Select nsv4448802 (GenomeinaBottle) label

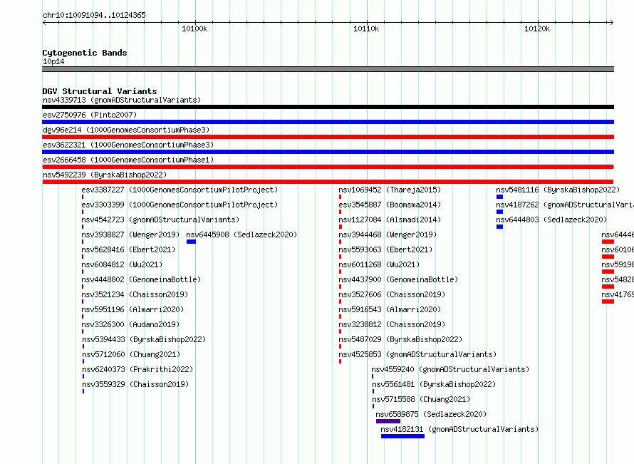[141, 279]
